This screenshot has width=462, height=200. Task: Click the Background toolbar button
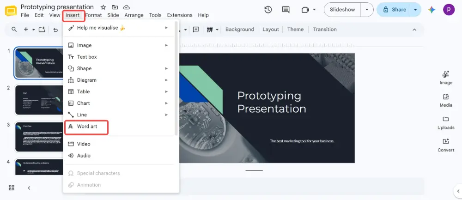pos(240,30)
